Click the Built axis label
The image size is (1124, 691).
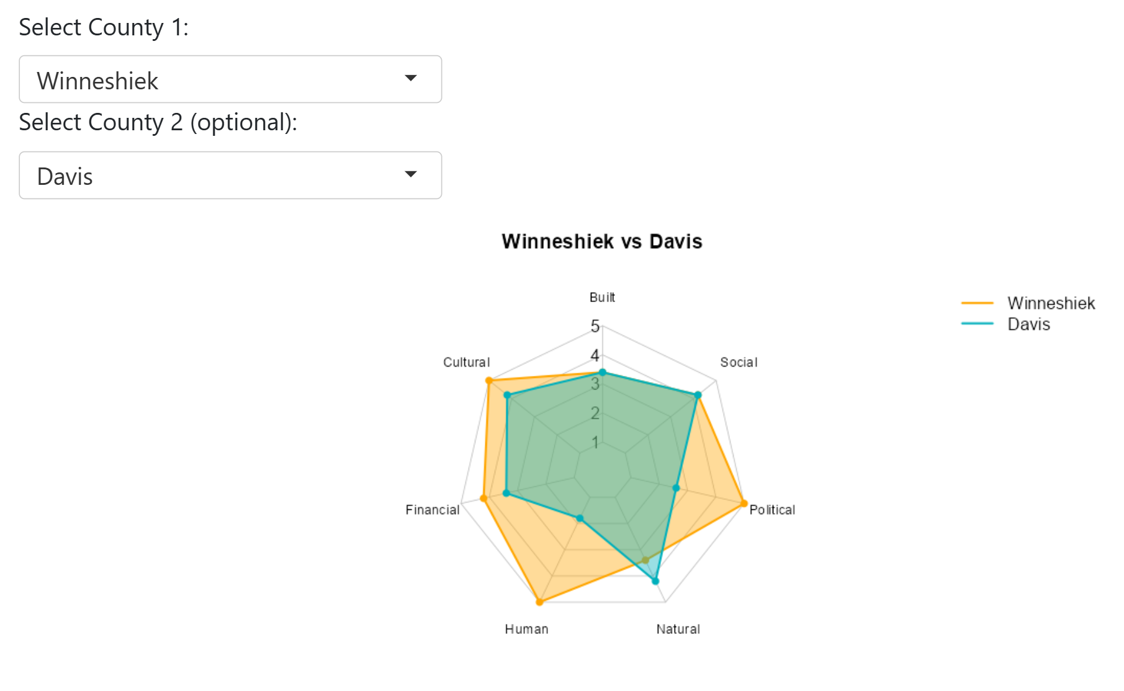click(602, 298)
